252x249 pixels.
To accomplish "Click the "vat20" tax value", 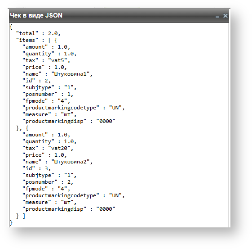I will point(59,148).
